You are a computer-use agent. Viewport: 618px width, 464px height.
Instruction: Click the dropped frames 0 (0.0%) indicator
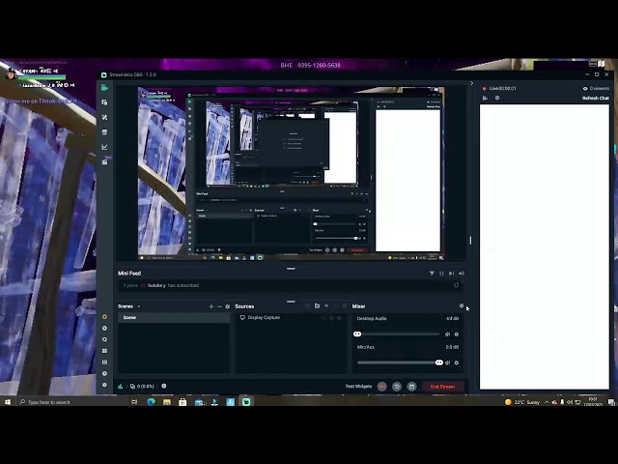coord(142,387)
